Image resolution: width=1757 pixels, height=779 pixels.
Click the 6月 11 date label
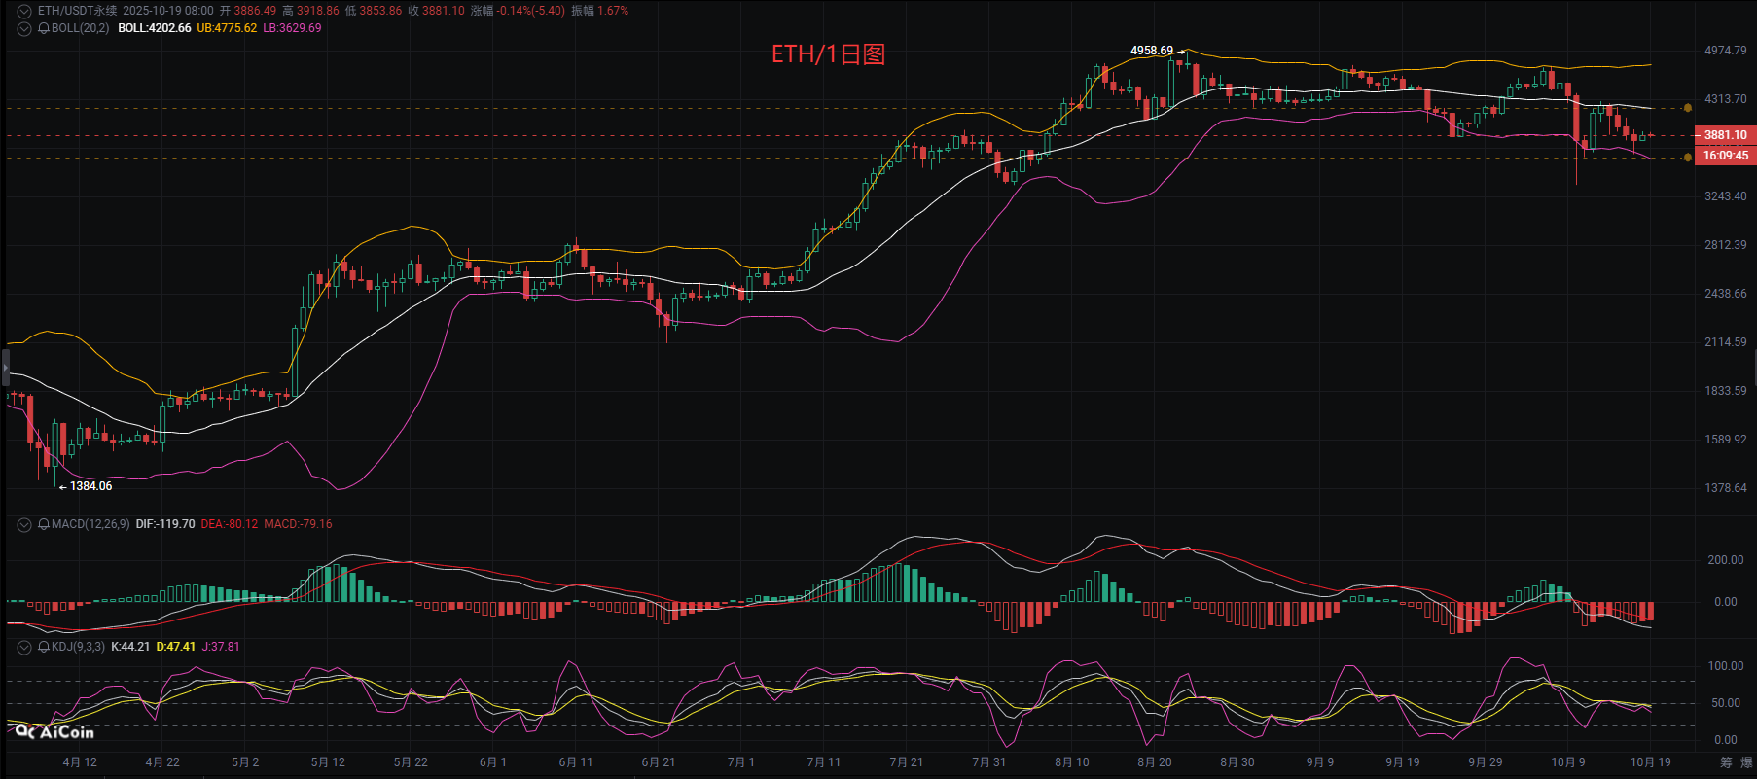coord(576,762)
